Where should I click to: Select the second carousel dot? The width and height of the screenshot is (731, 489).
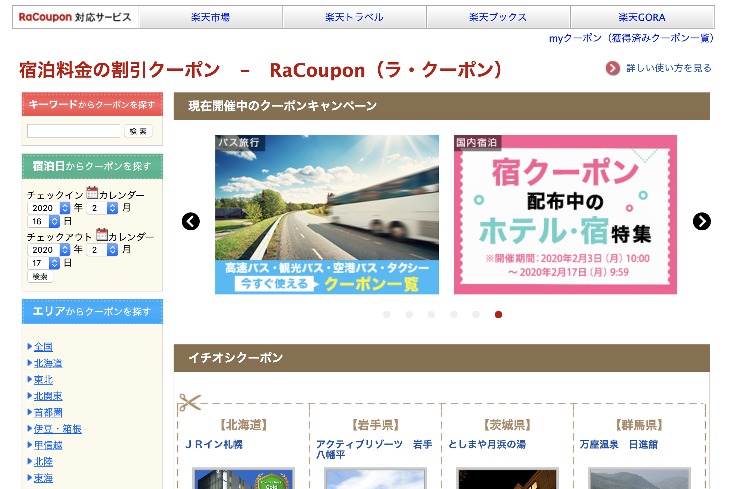tap(409, 315)
